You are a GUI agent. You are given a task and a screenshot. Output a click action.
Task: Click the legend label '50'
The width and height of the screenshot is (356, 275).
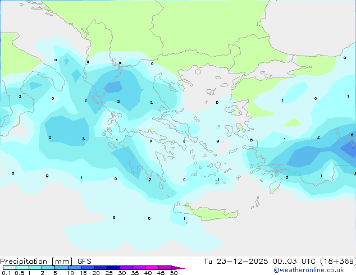174,273
